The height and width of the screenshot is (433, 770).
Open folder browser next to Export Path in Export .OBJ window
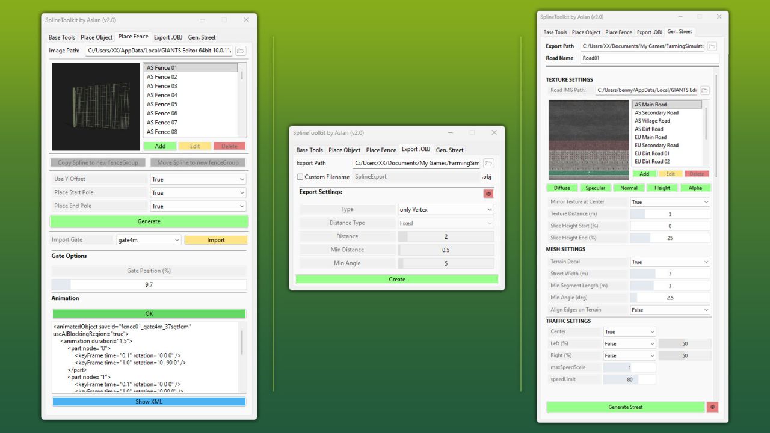[x=488, y=163]
